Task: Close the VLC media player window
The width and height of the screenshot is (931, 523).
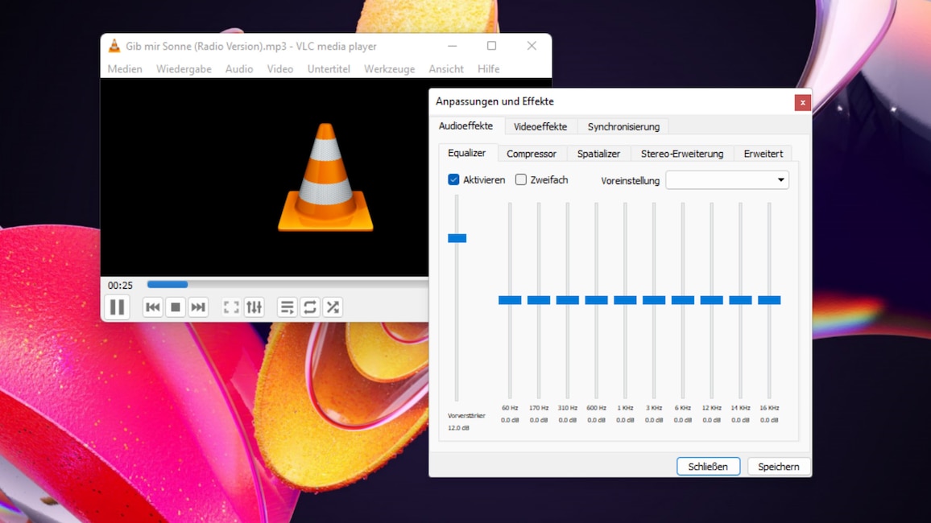Action: [x=532, y=46]
